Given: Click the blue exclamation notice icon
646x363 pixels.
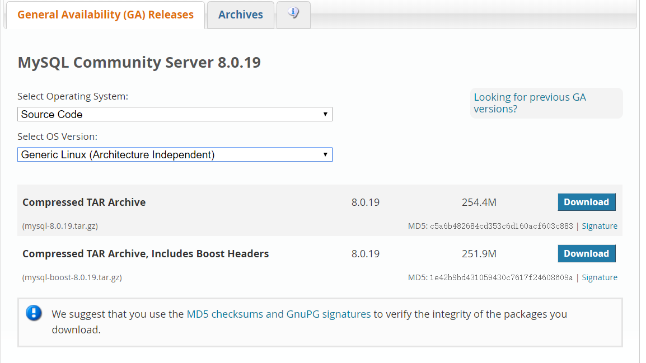Looking at the screenshot, I should (x=34, y=313).
